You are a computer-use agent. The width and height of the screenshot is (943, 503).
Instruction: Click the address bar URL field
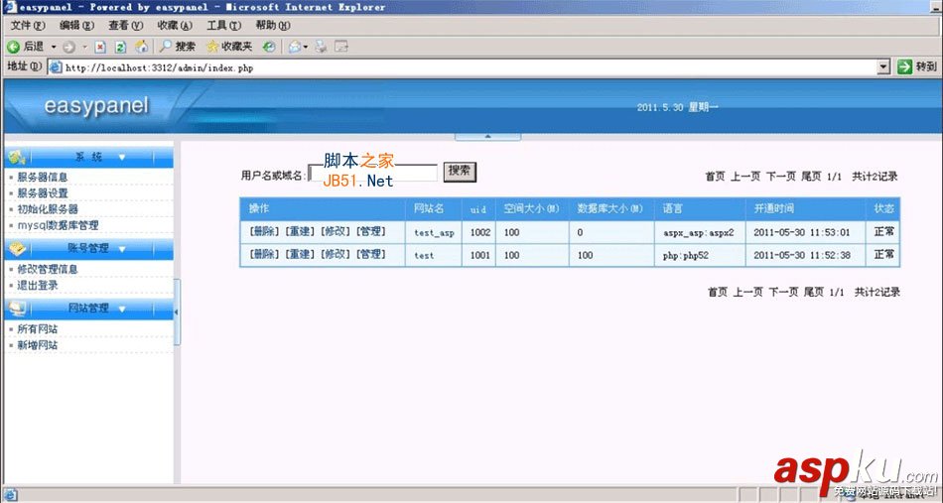point(462,67)
